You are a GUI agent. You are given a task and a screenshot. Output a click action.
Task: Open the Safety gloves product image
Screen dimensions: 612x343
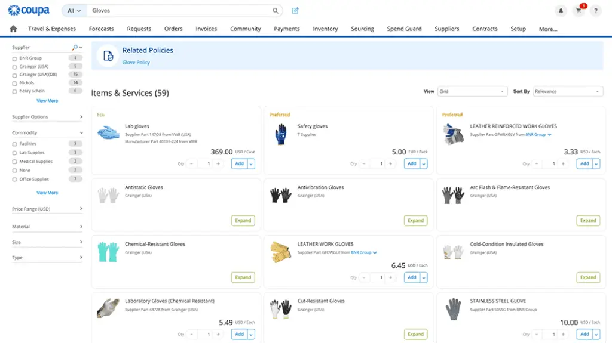281,134
